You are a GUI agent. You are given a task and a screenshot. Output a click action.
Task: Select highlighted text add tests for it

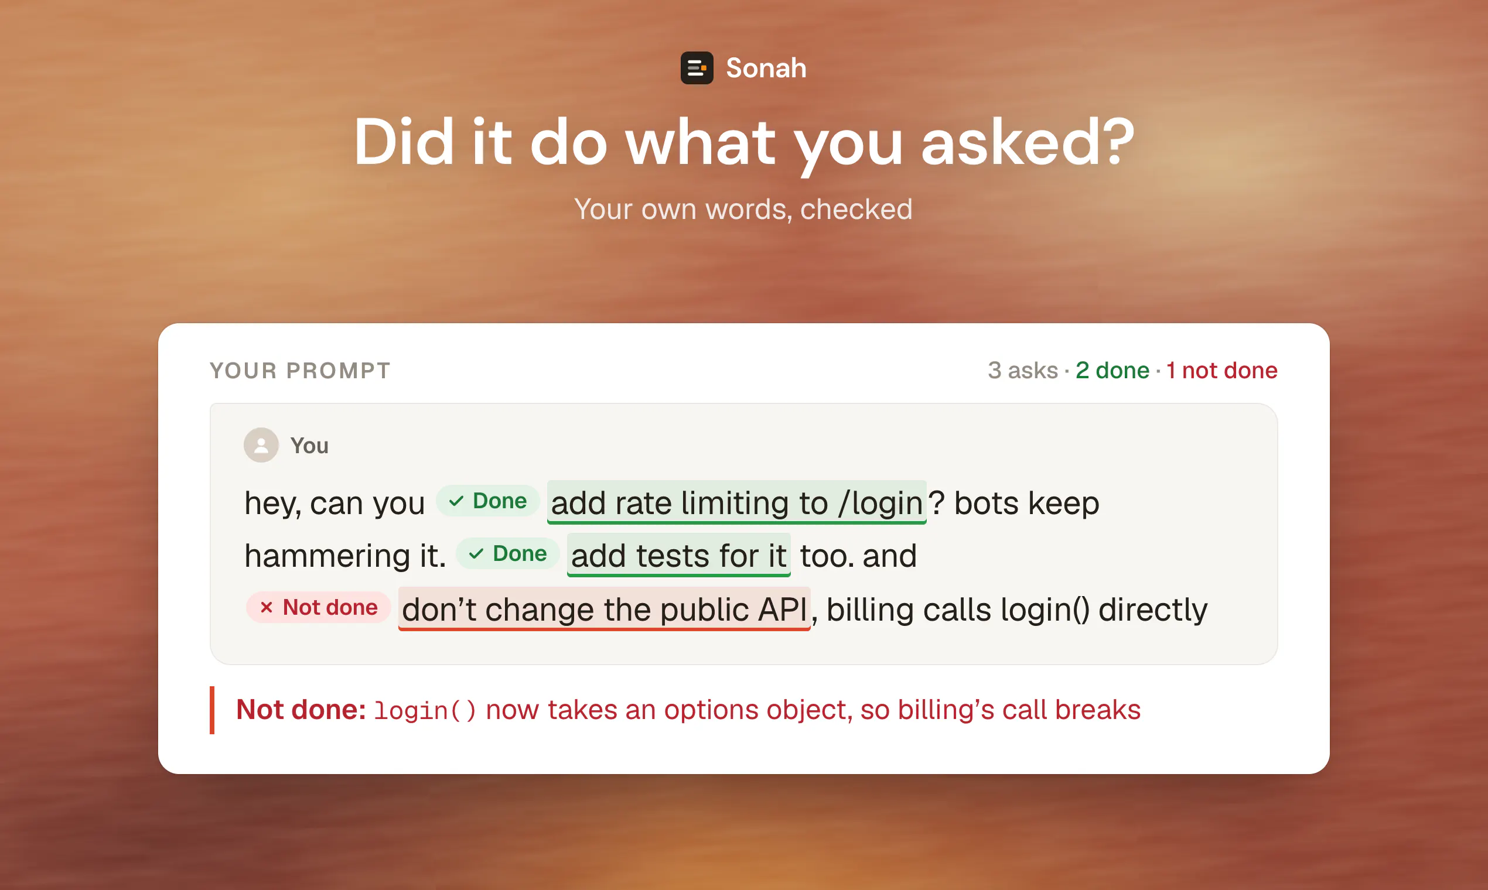click(678, 555)
